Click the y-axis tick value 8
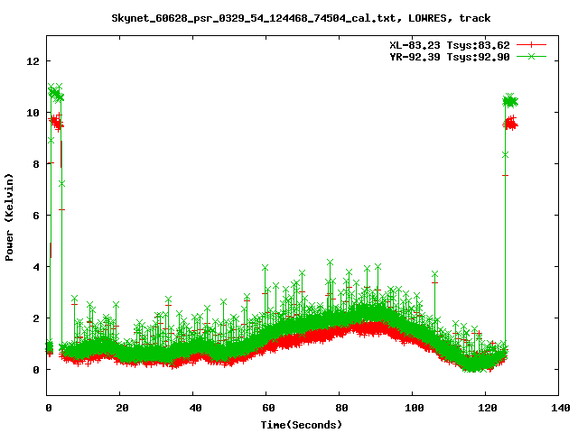Image resolution: width=578 pixels, height=433 pixels. [36, 164]
